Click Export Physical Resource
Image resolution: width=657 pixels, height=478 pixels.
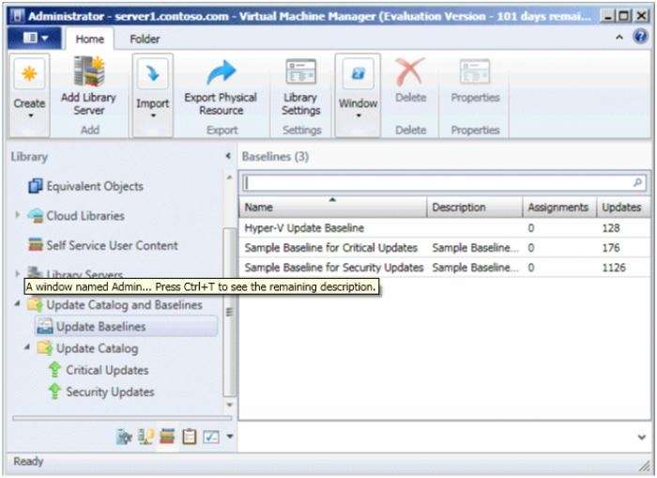click(221, 86)
